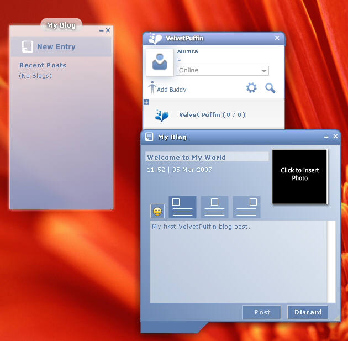The image size is (348, 341).
Task: Select the third blog layout template
Action: pos(246,207)
